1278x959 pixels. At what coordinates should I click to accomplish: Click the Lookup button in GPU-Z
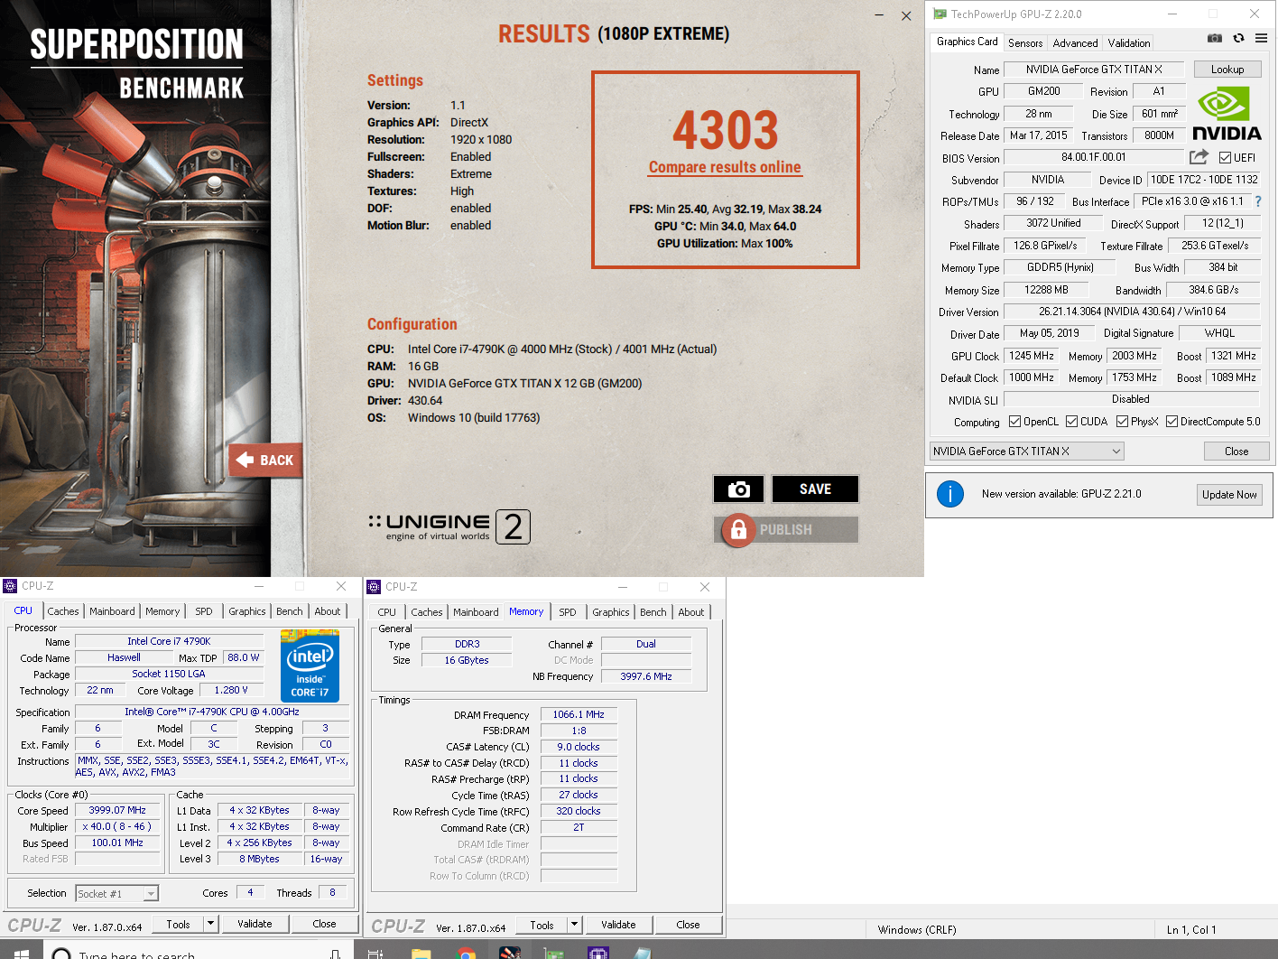pyautogui.click(x=1227, y=70)
